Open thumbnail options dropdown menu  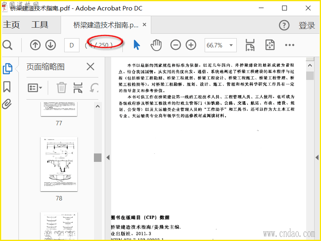(x=35, y=88)
